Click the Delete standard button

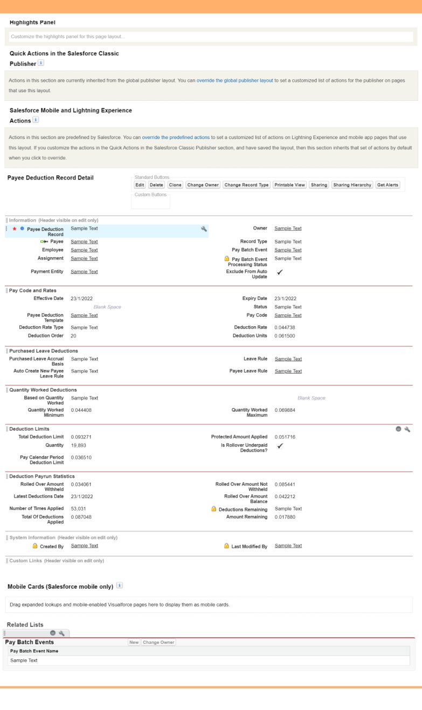(156, 185)
